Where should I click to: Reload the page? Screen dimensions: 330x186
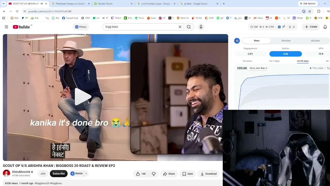17,11
